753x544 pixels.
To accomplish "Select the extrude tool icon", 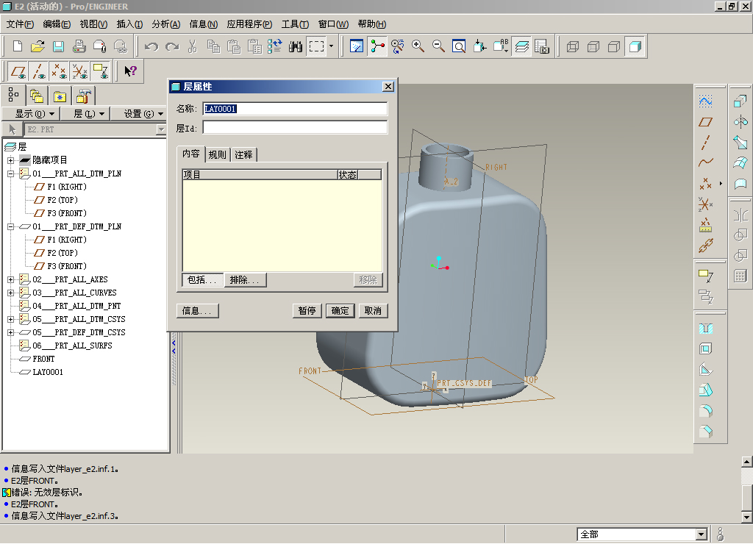I will point(740,101).
